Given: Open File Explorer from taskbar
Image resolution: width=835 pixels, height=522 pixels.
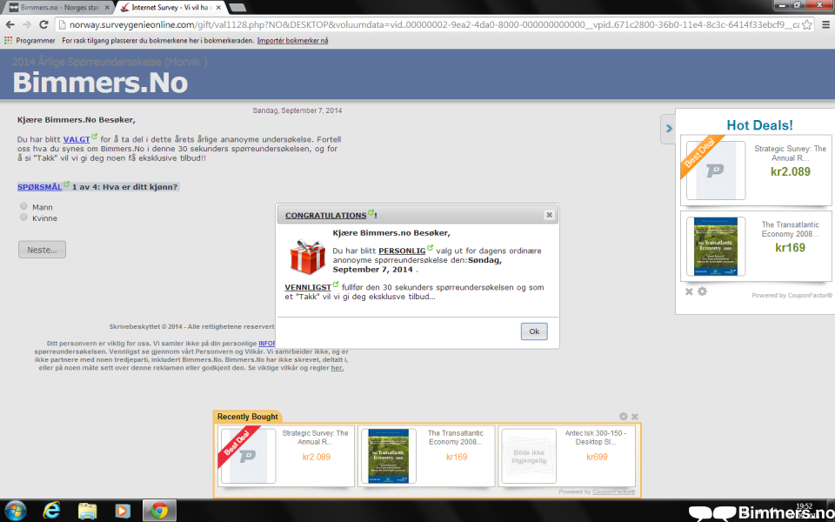Looking at the screenshot, I should pos(87,511).
